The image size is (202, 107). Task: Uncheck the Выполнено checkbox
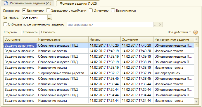(24, 10)
